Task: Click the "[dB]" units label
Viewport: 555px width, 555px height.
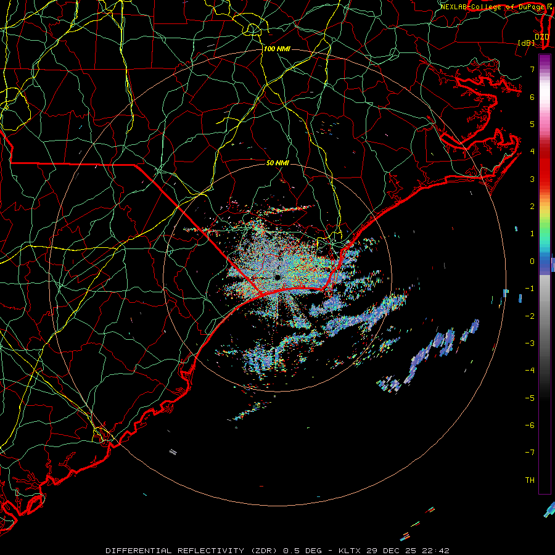Action: coord(527,43)
